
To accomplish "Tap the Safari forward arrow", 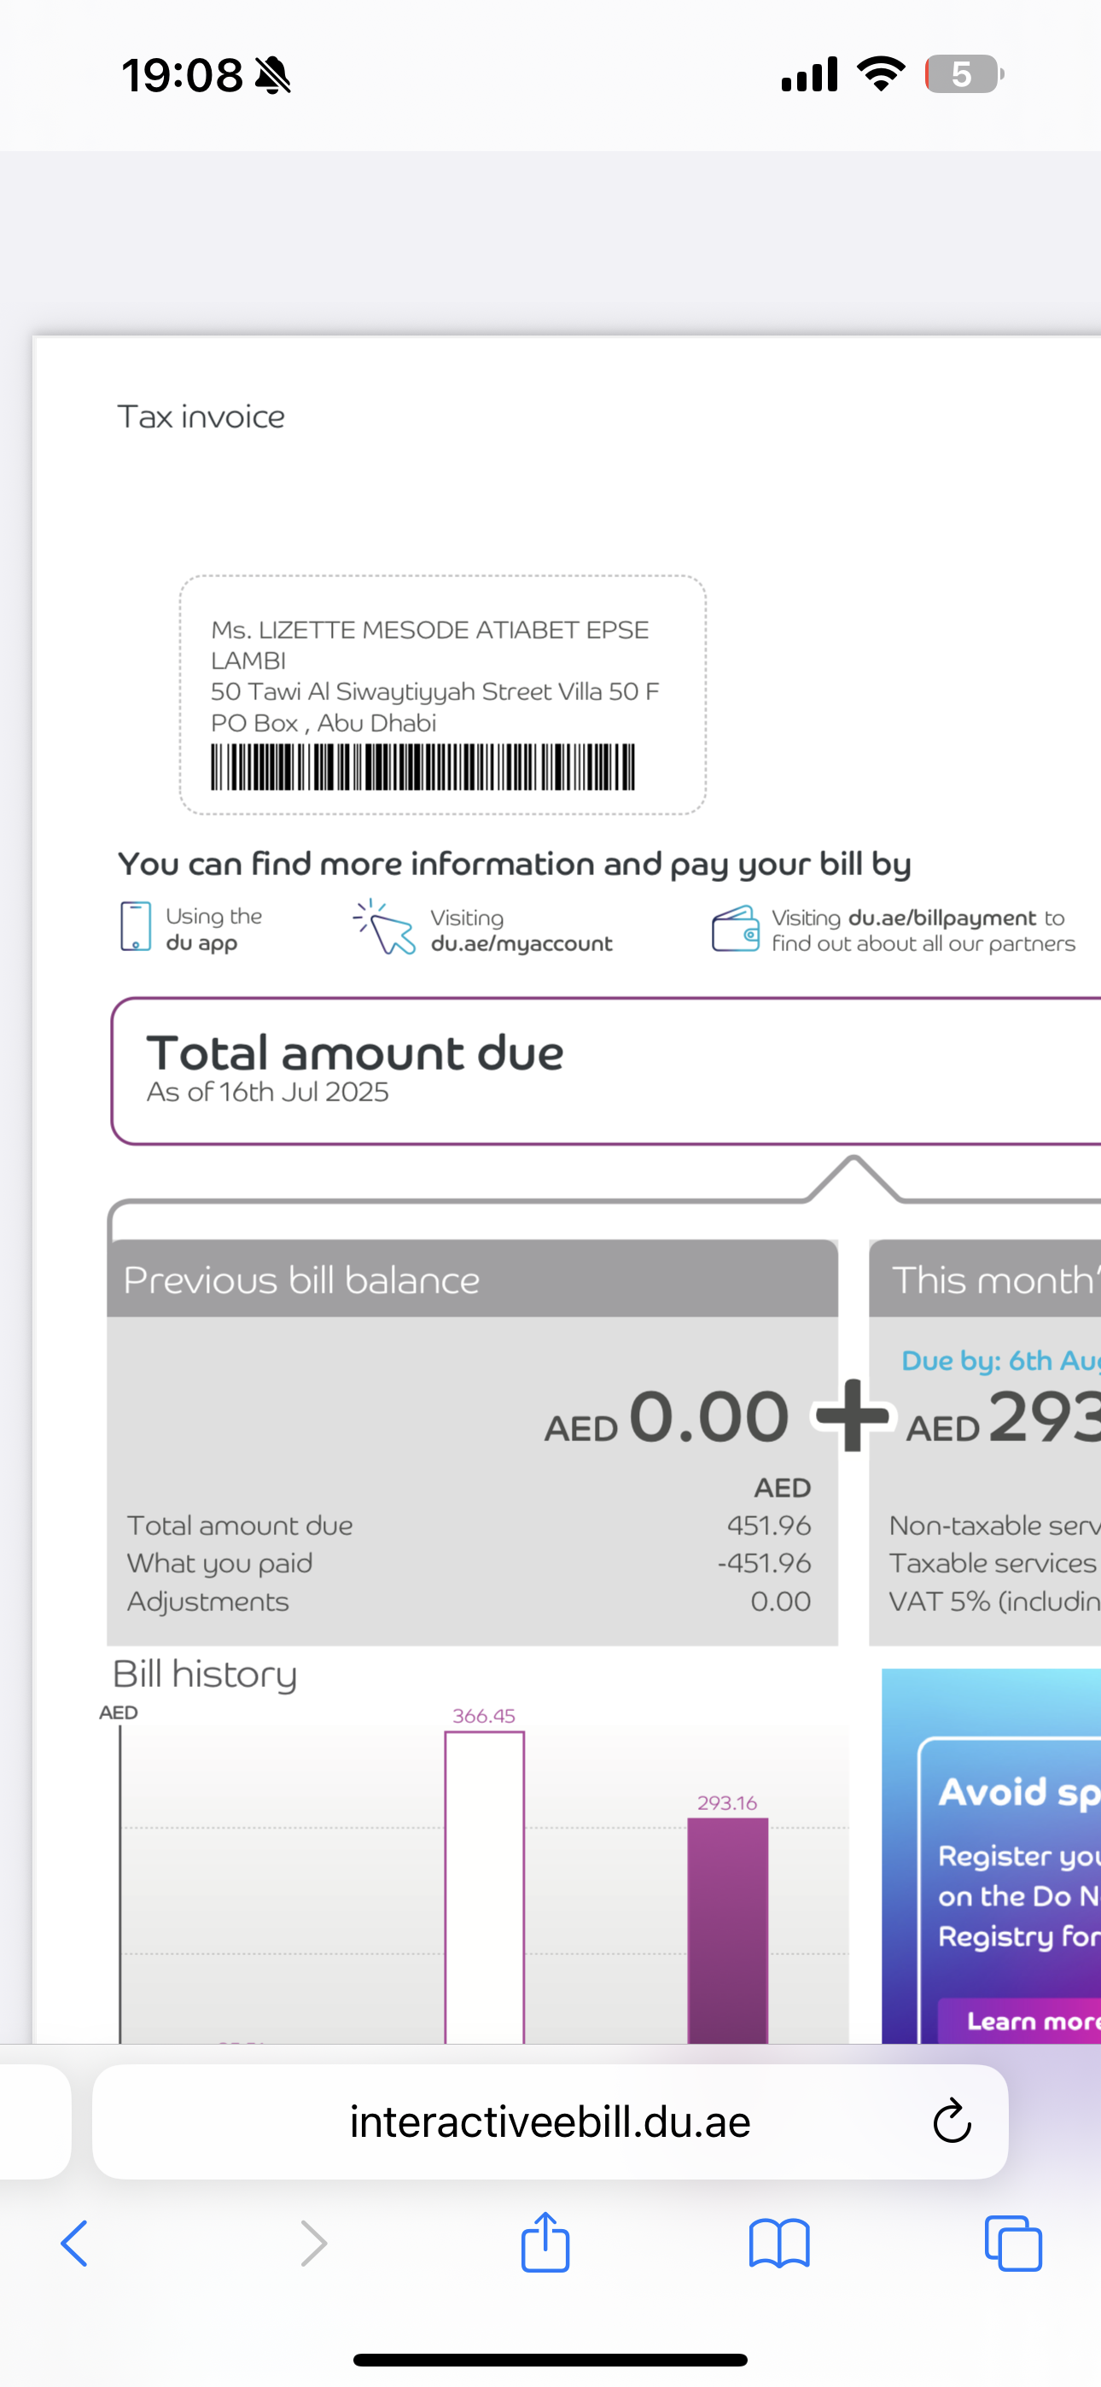I will click(x=314, y=2244).
